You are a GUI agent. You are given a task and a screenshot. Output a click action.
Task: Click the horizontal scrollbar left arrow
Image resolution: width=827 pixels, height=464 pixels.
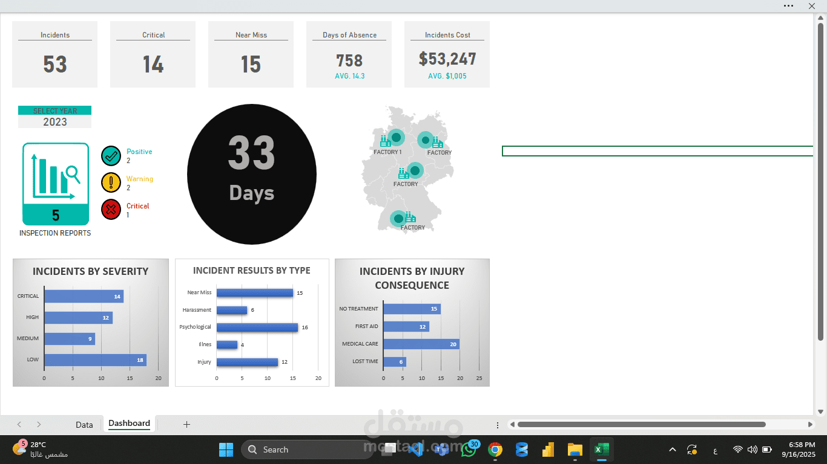pos(511,425)
